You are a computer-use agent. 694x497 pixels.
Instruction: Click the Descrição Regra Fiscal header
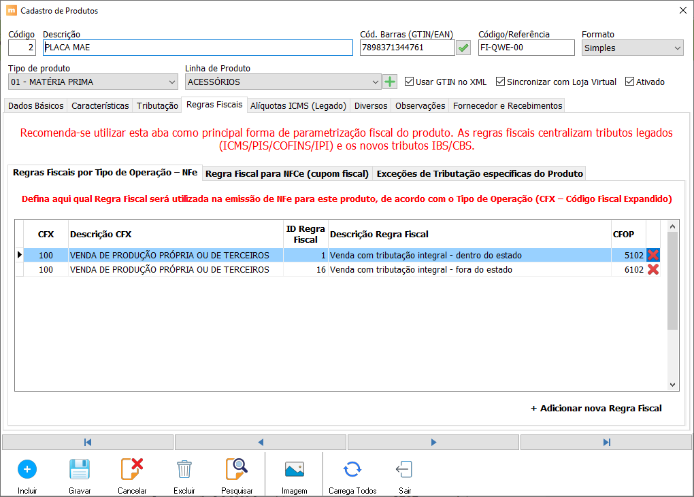point(469,235)
